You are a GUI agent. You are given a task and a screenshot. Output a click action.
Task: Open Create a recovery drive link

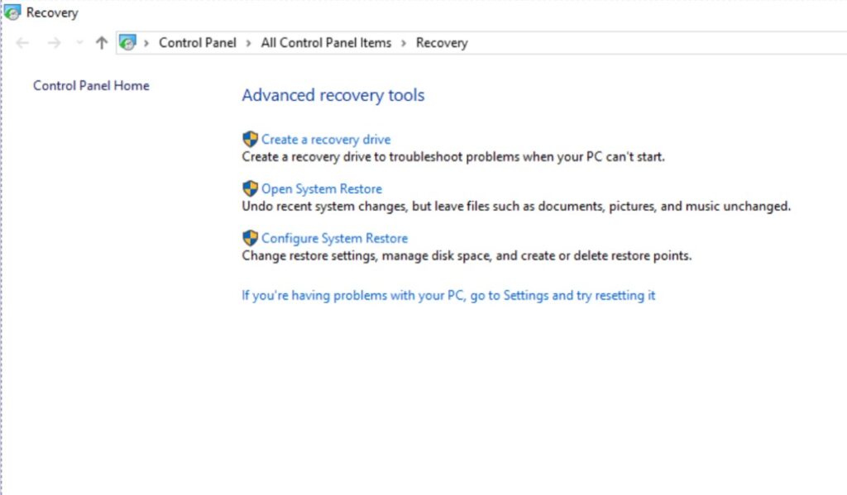click(326, 140)
